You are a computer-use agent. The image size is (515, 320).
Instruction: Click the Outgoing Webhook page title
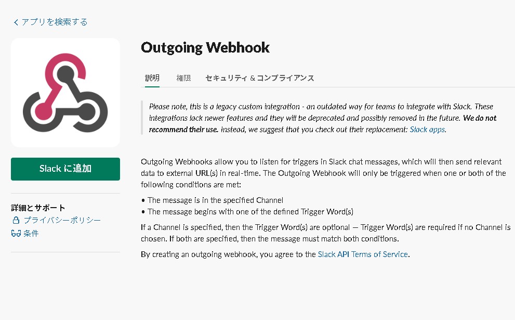coord(205,47)
